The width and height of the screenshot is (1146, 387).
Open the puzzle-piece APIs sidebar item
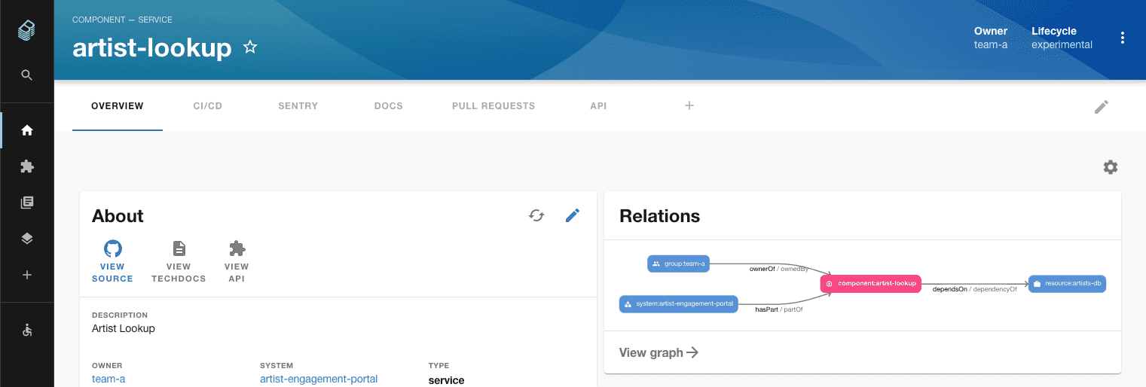point(27,166)
